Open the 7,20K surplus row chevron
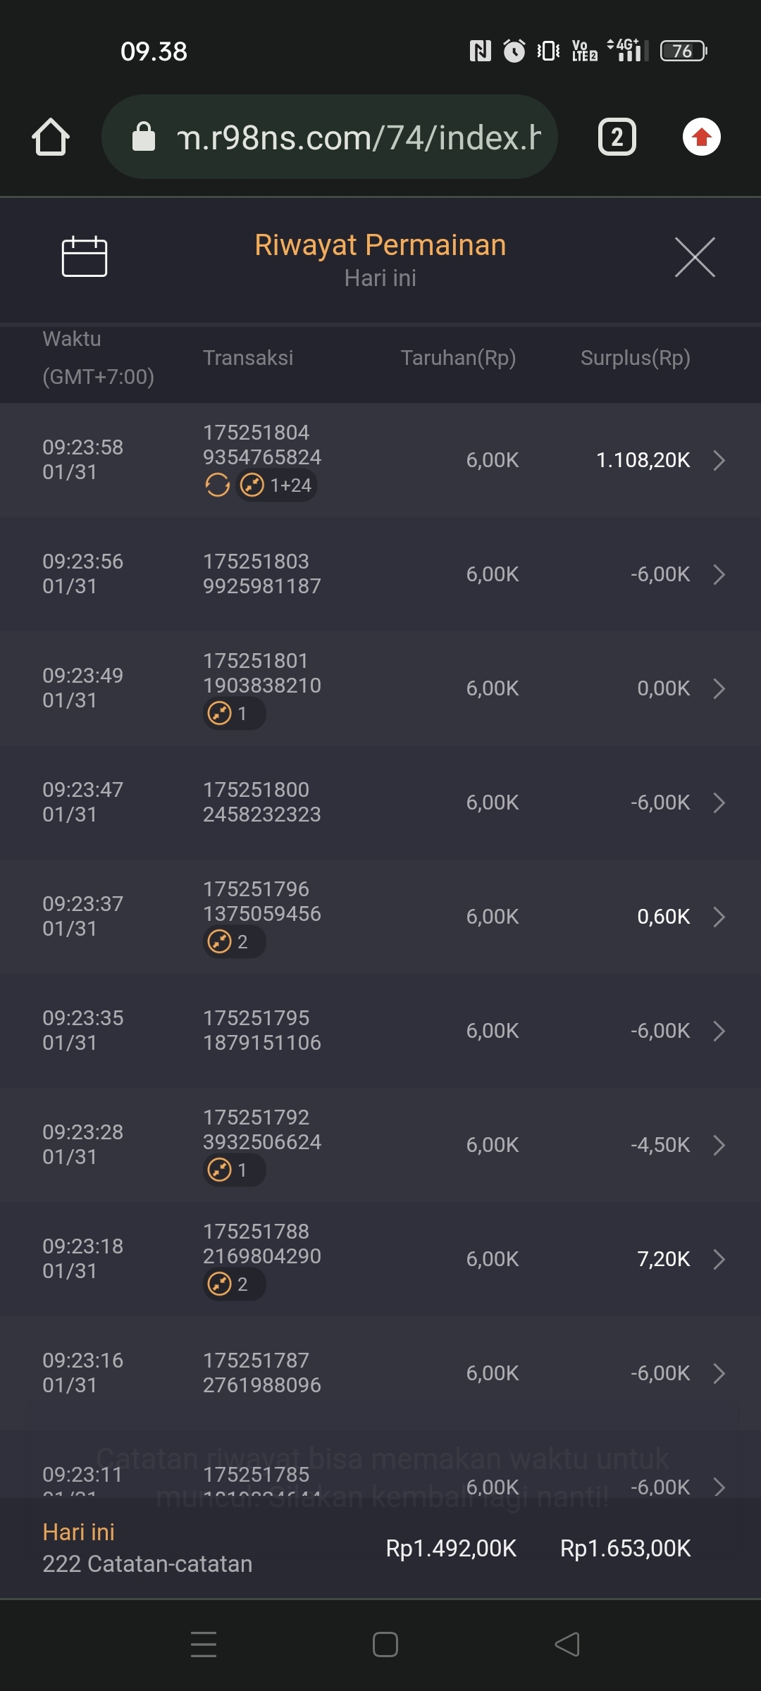 [719, 1259]
